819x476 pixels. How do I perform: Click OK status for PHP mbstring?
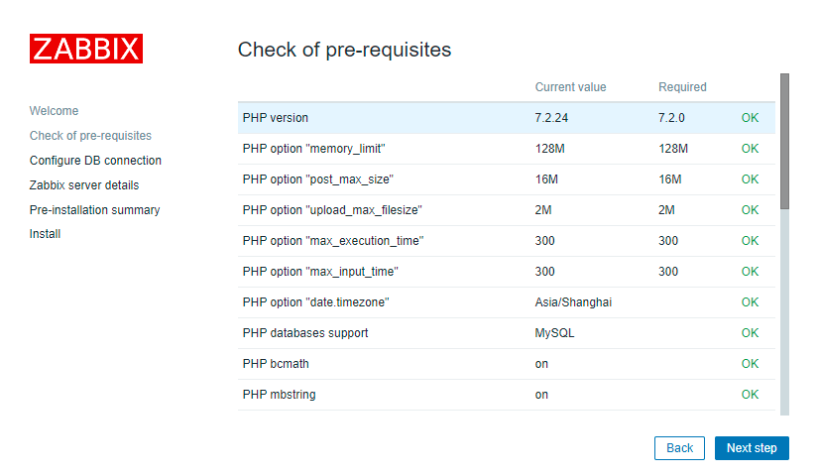pos(750,395)
